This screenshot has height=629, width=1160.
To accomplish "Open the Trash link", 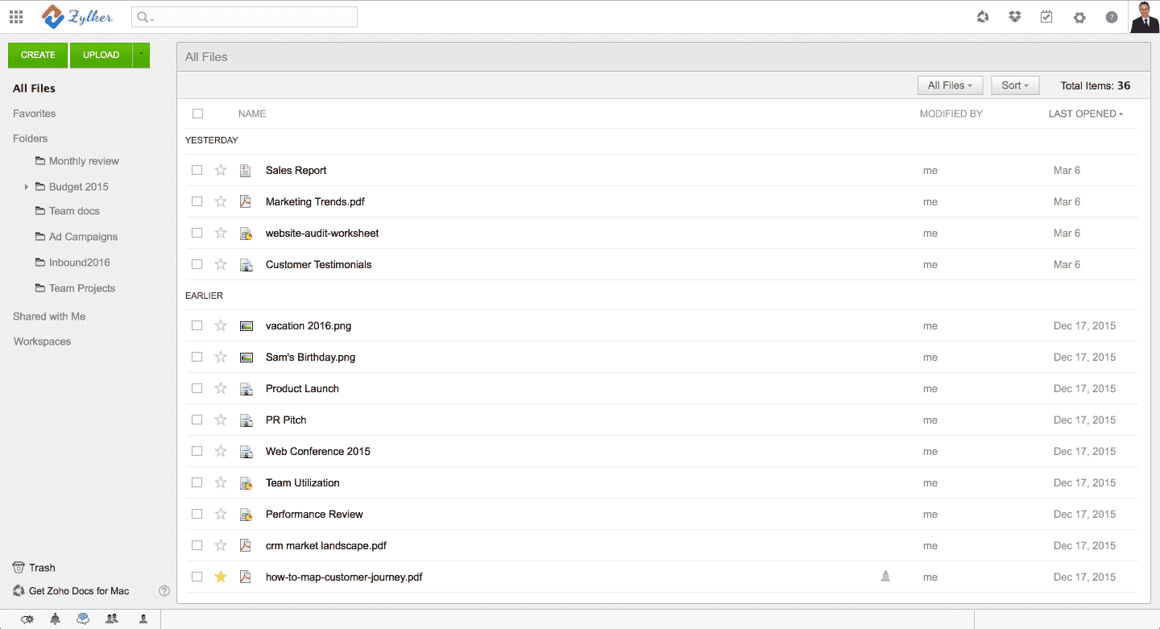I will (x=42, y=568).
